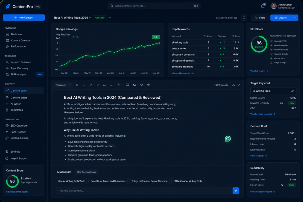303x202 pixels.
Task: Select the Blog Section Ideas tab
Action: (86, 172)
